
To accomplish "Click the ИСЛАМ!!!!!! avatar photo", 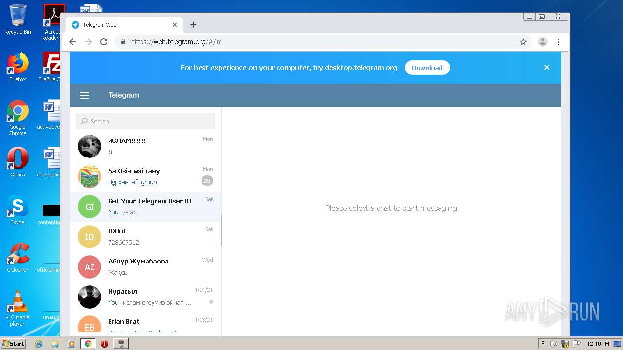I will coord(90,146).
